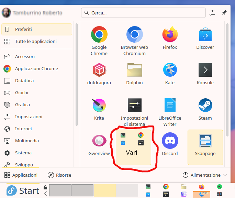
Task: Switch to the Risorse tab
Action: [59, 175]
